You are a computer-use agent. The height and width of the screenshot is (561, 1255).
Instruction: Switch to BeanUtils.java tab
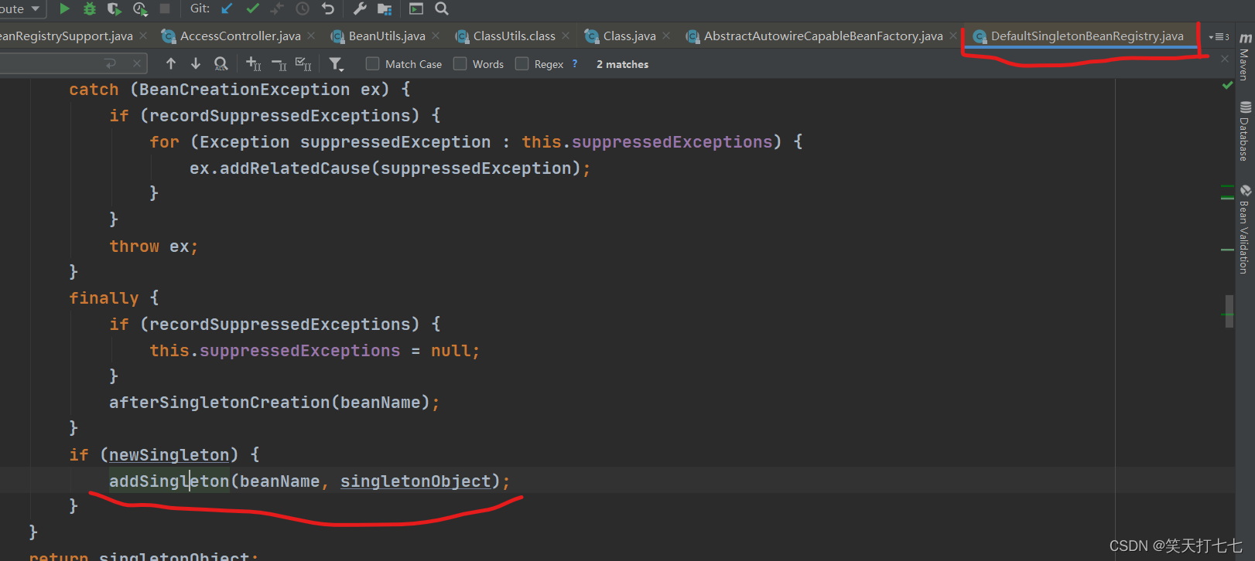378,36
